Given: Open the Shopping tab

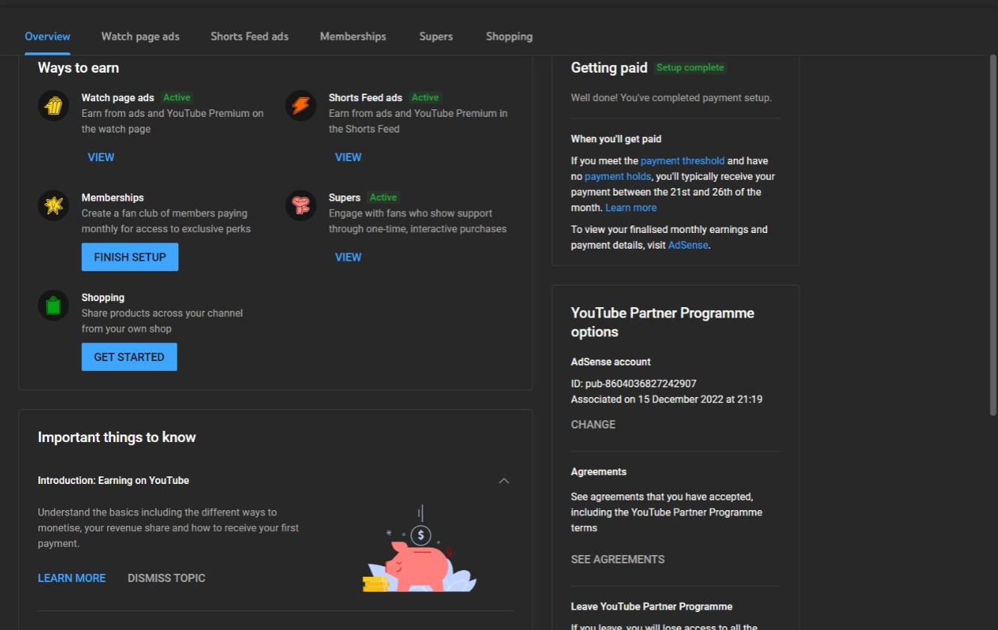Looking at the screenshot, I should (509, 37).
